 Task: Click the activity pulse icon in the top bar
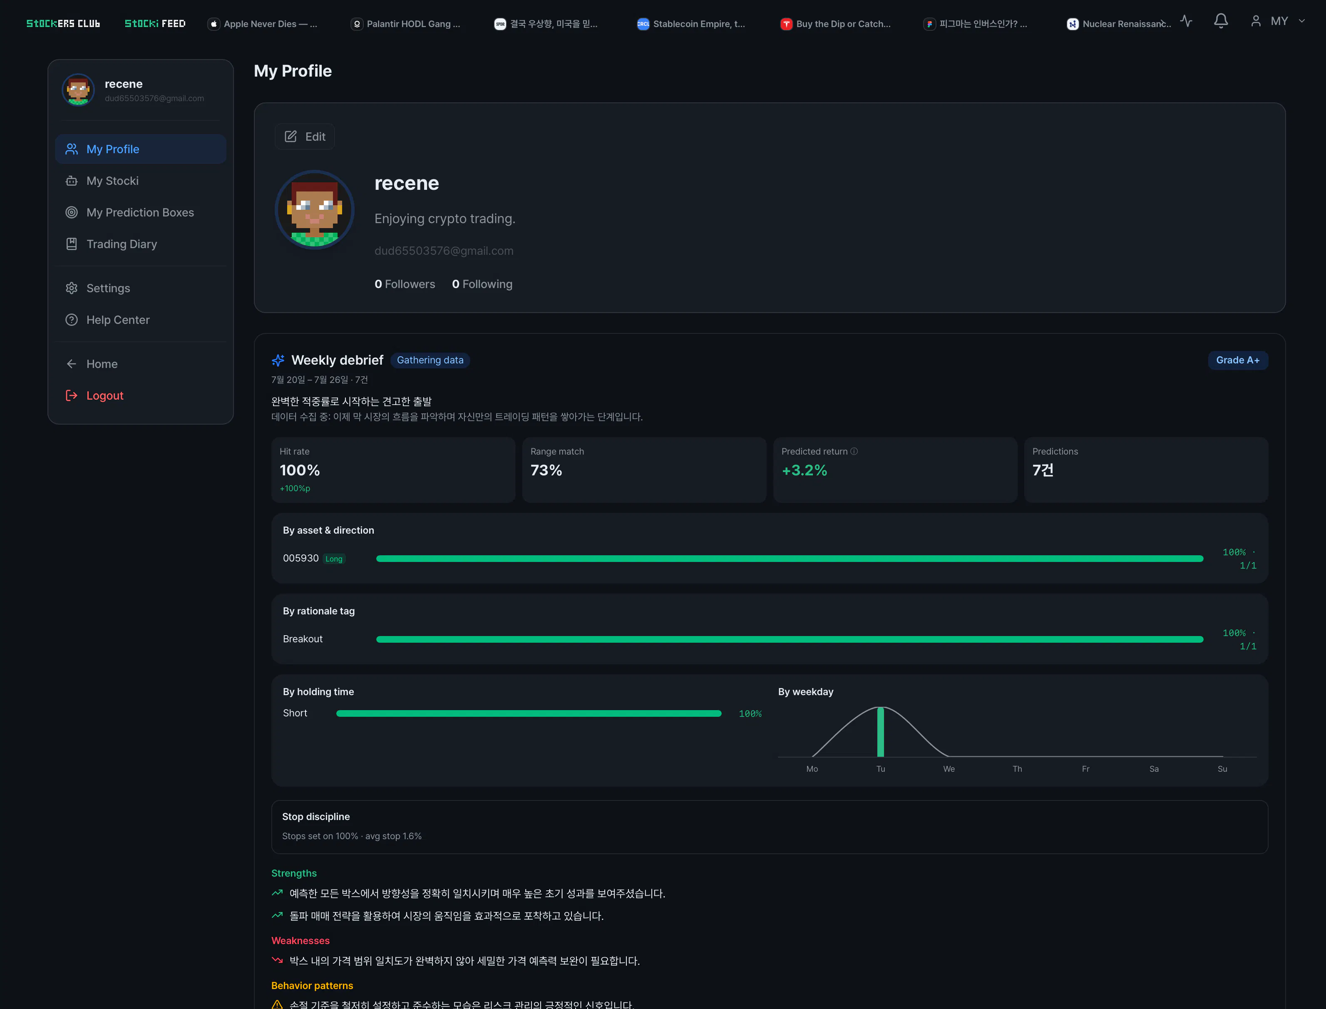pos(1186,21)
